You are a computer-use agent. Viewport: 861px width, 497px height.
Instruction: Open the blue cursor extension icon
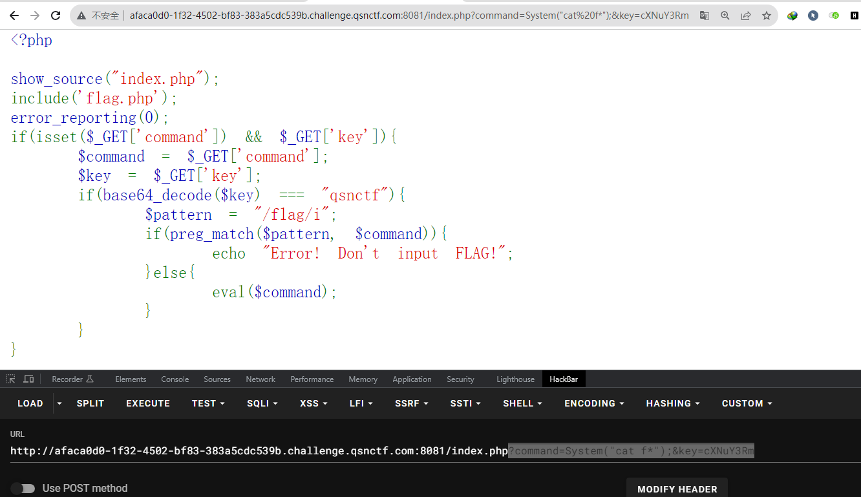tap(813, 16)
